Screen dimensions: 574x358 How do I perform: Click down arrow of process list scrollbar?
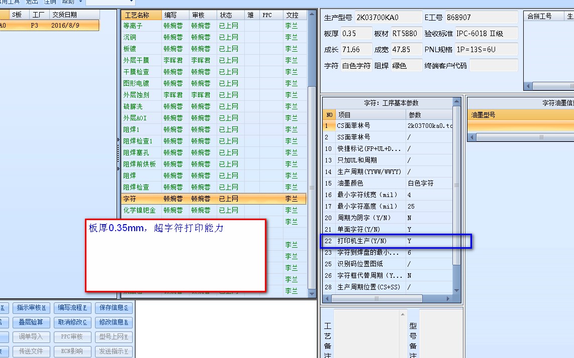tap(312, 293)
